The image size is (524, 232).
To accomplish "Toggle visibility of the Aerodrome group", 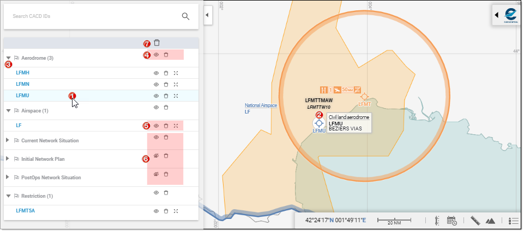I will point(156,55).
